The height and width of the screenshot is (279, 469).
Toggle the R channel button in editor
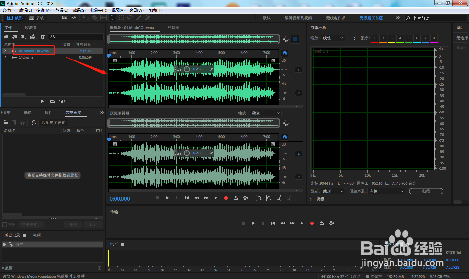299,93
